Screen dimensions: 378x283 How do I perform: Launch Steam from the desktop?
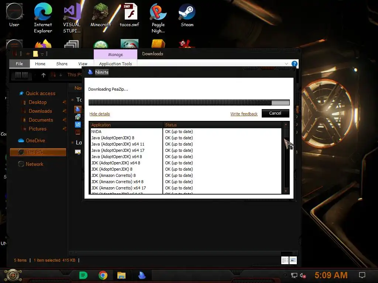point(187,15)
